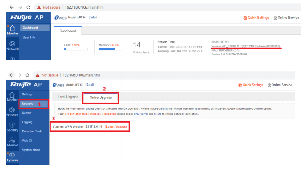Select Restart in the System submenu

[27, 113]
